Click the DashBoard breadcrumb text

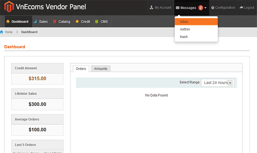pos(29,32)
